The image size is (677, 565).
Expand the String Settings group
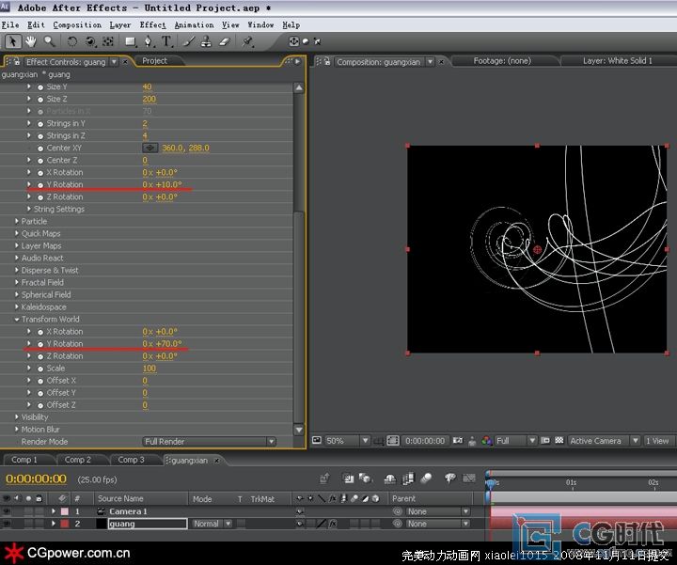[29, 209]
